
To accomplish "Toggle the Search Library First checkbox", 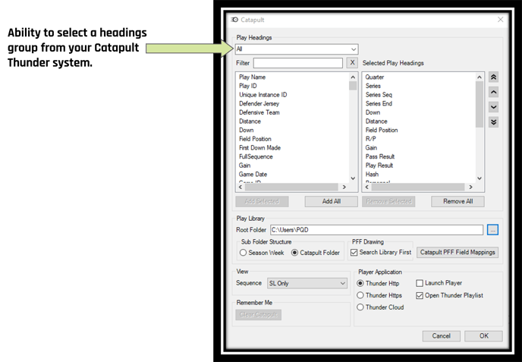I will pos(381,253).
